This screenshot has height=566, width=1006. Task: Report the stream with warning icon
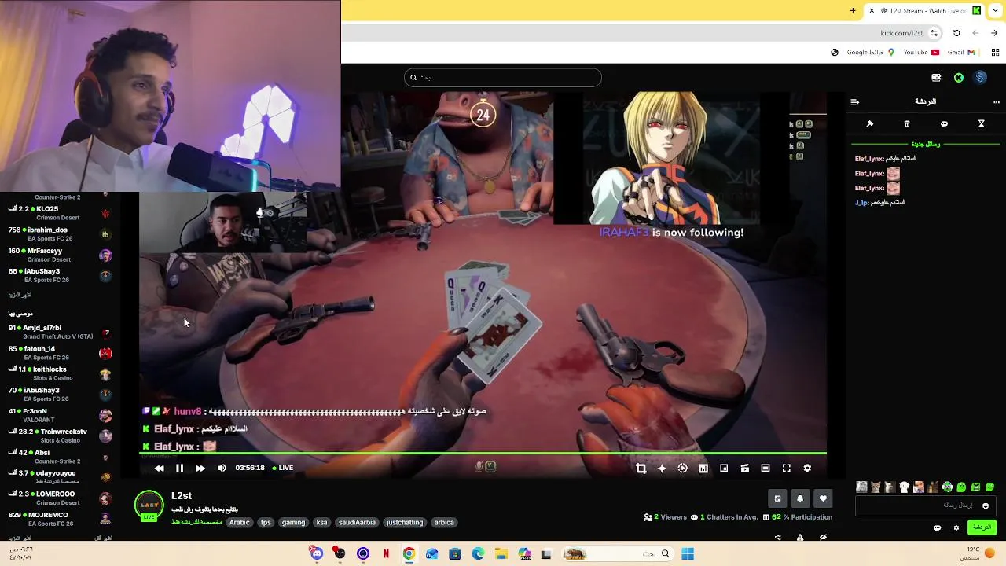800,538
